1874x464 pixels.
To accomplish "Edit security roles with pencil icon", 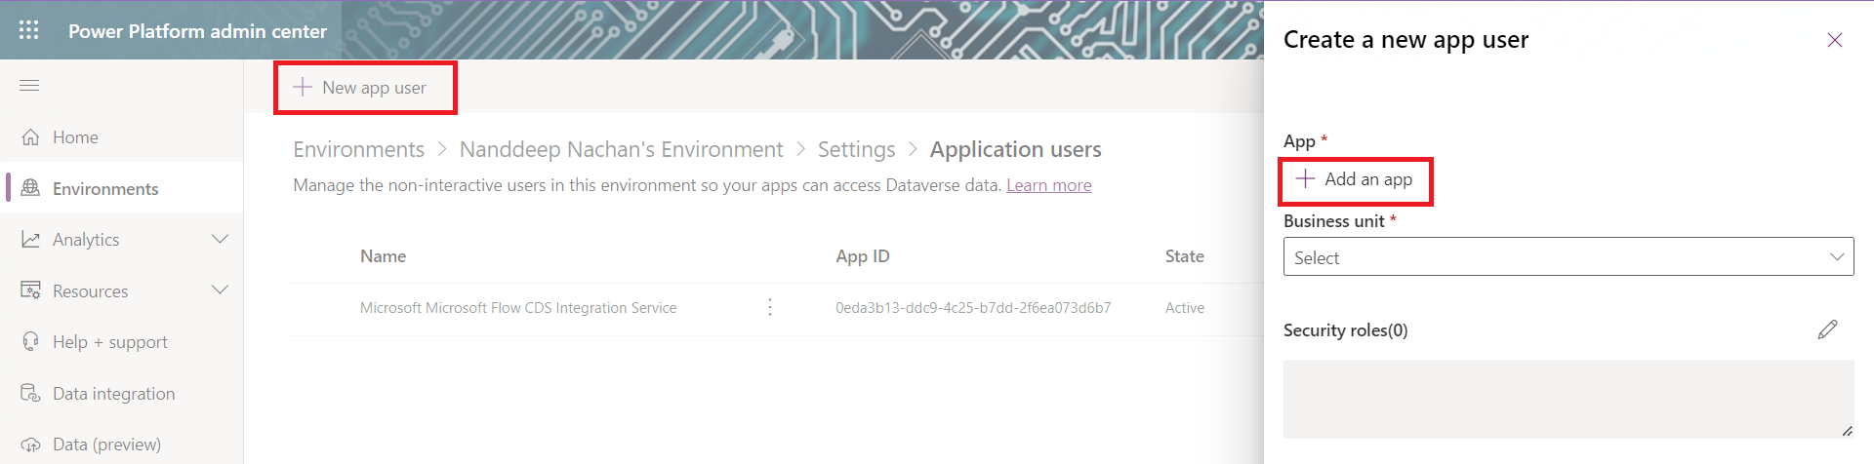I will point(1827,330).
